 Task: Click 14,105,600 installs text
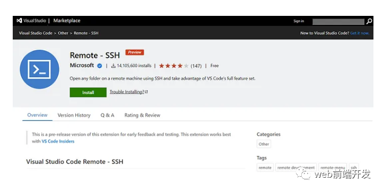(134, 66)
